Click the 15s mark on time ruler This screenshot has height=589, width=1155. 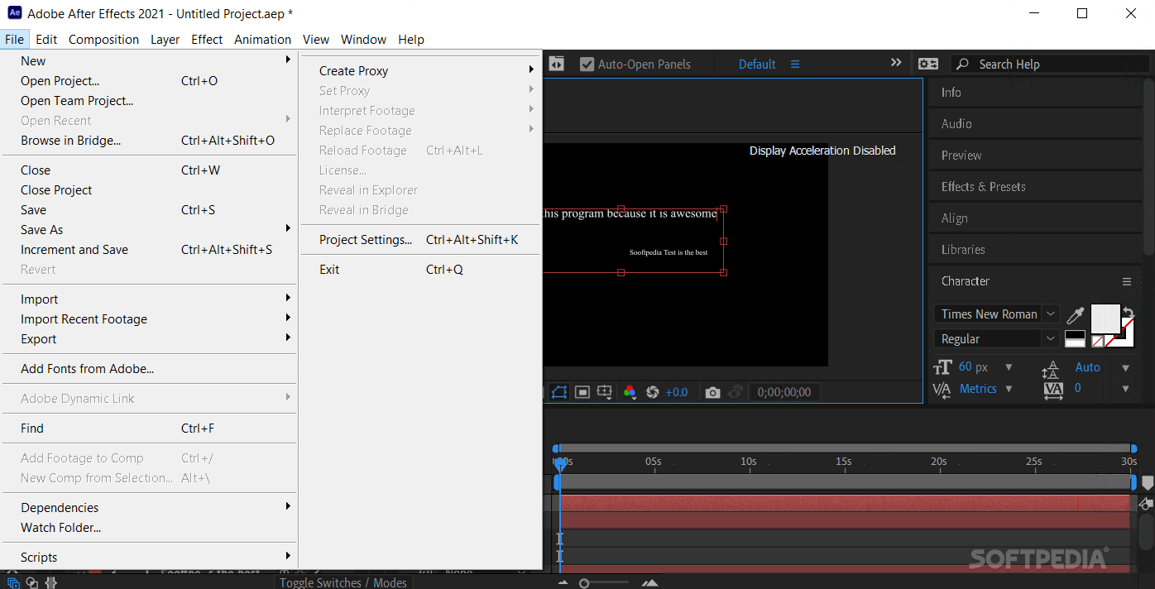[x=843, y=462]
